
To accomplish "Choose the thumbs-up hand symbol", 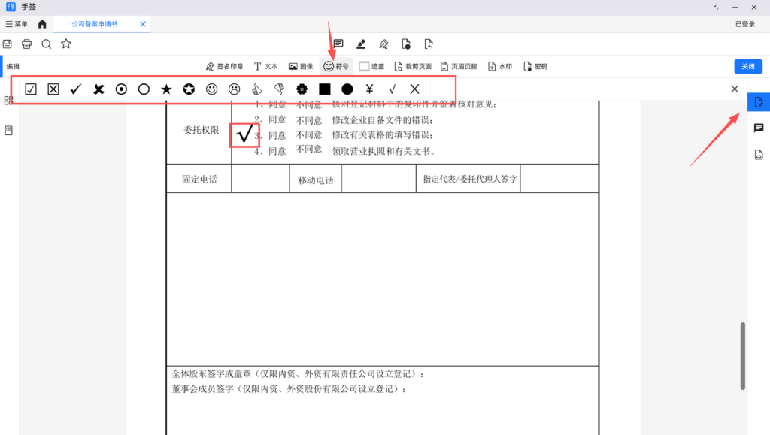I will (257, 89).
